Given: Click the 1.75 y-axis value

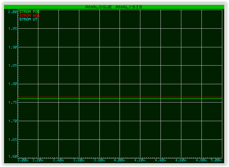Looking at the screenshot, I should click(x=12, y=103).
